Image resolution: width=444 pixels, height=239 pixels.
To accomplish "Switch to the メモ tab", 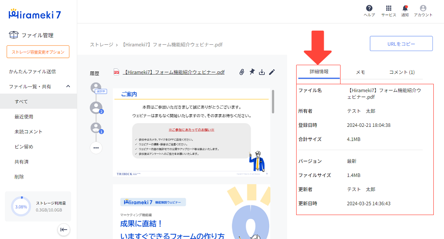I will pos(360,72).
